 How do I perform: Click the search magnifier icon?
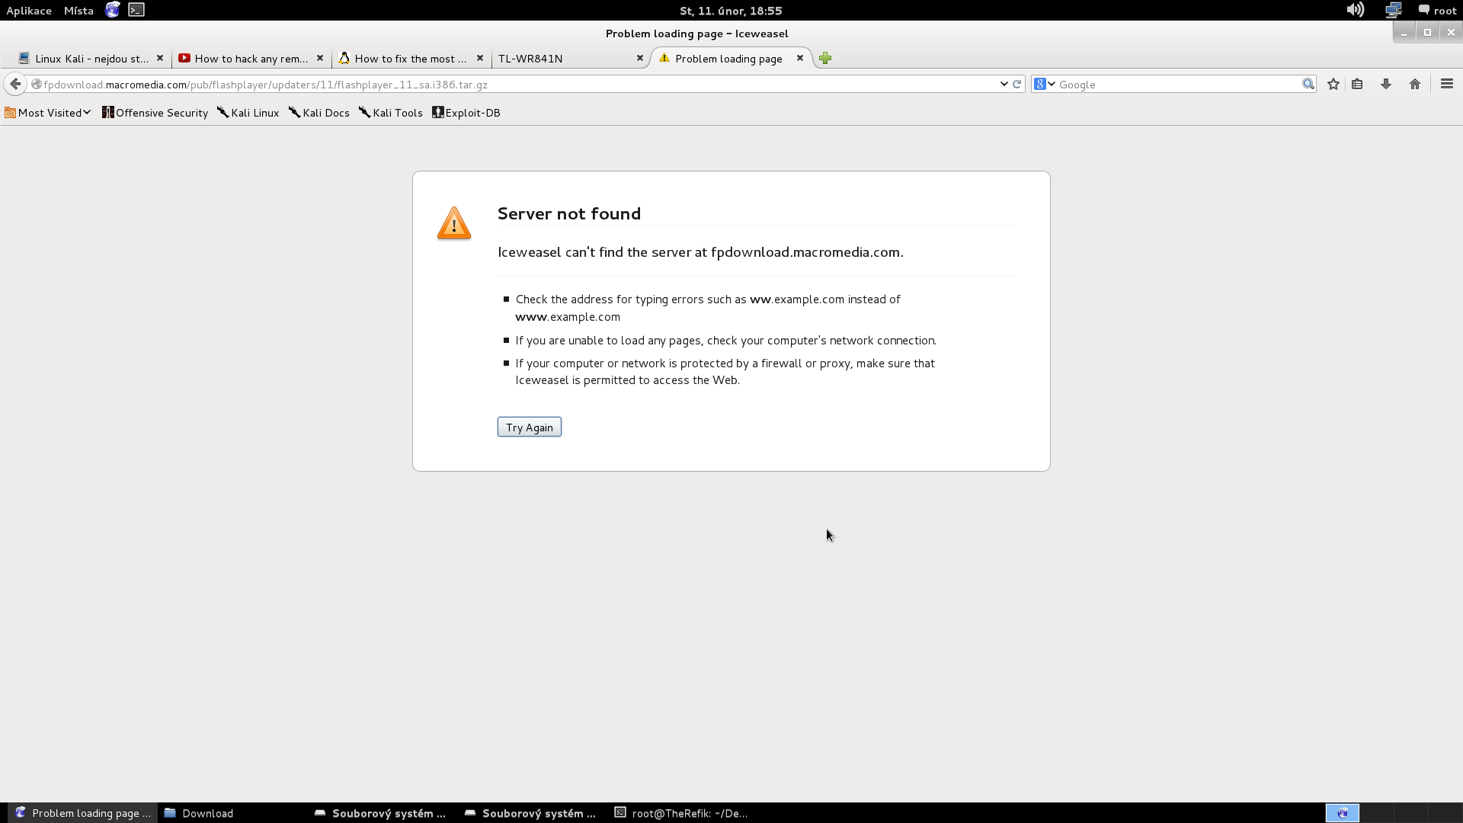point(1308,84)
